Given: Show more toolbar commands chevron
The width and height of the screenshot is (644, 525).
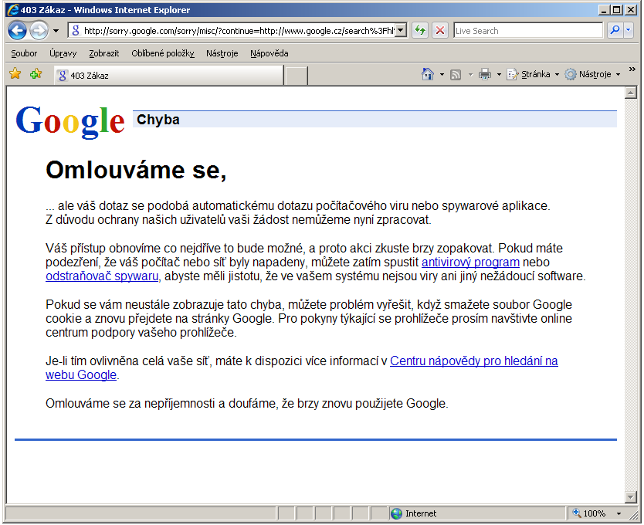Looking at the screenshot, I should [x=632, y=69].
